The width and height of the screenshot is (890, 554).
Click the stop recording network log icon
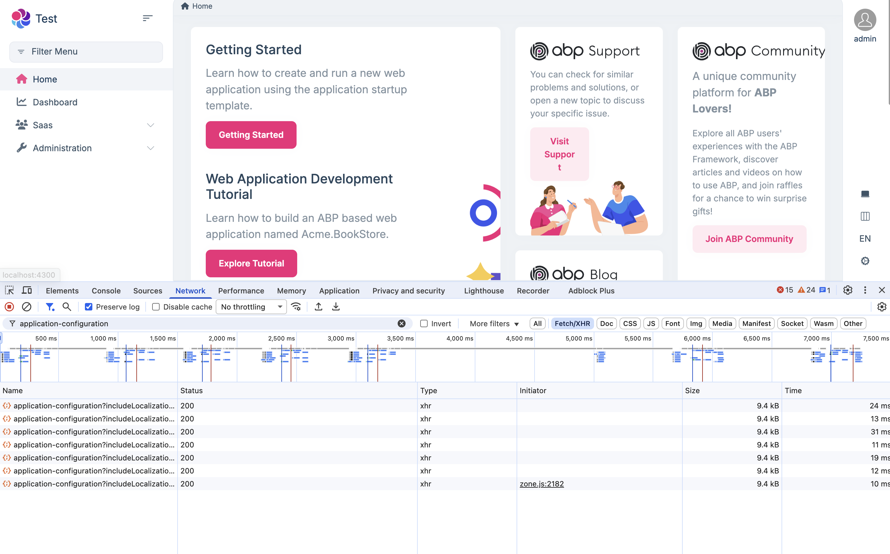(9, 307)
